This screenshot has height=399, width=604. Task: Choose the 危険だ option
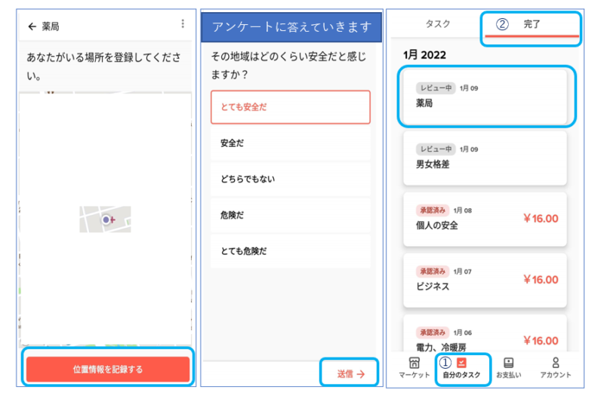(291, 215)
